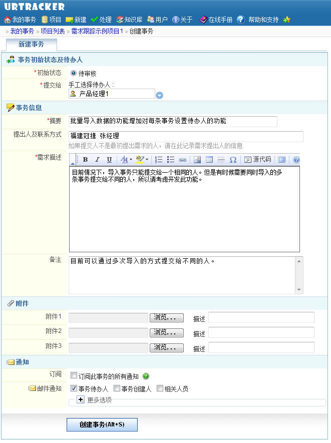Open 处理 menu in top navigation
The image size is (331, 443).
tap(101, 20)
